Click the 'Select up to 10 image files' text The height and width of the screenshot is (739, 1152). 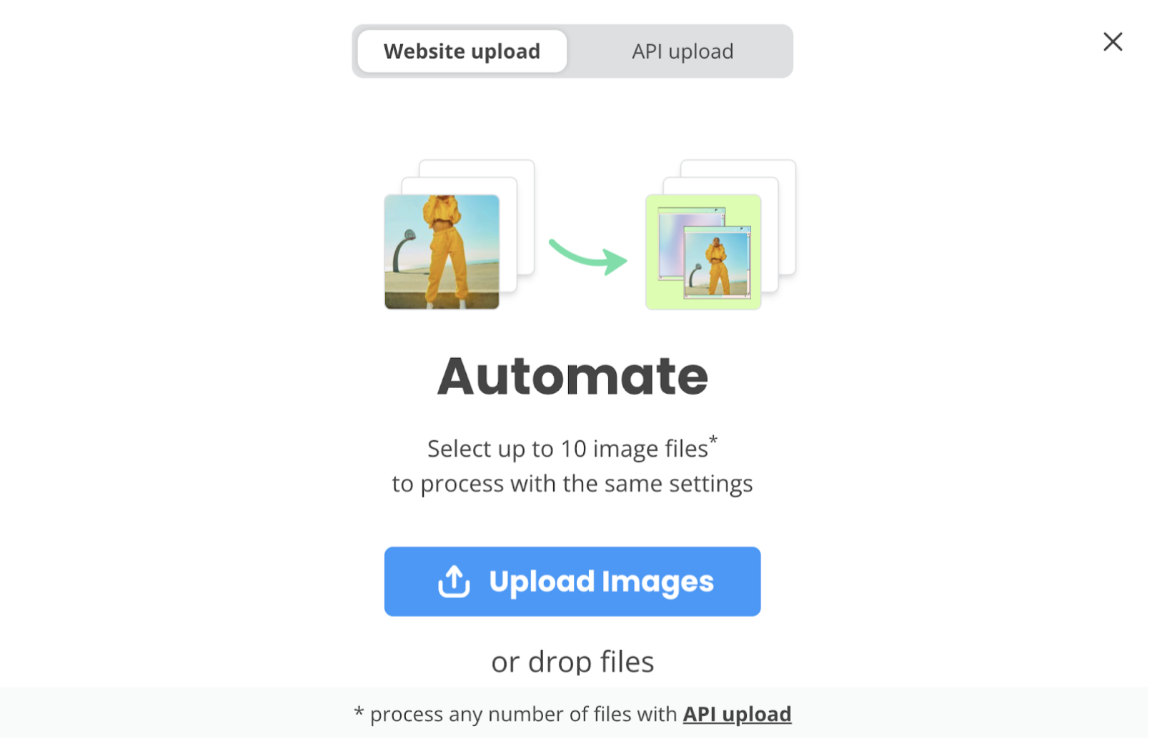click(x=569, y=450)
